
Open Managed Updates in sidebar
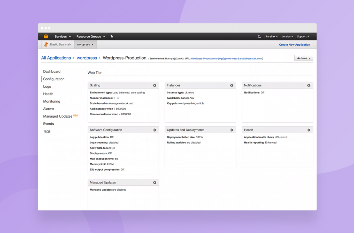(x=58, y=116)
